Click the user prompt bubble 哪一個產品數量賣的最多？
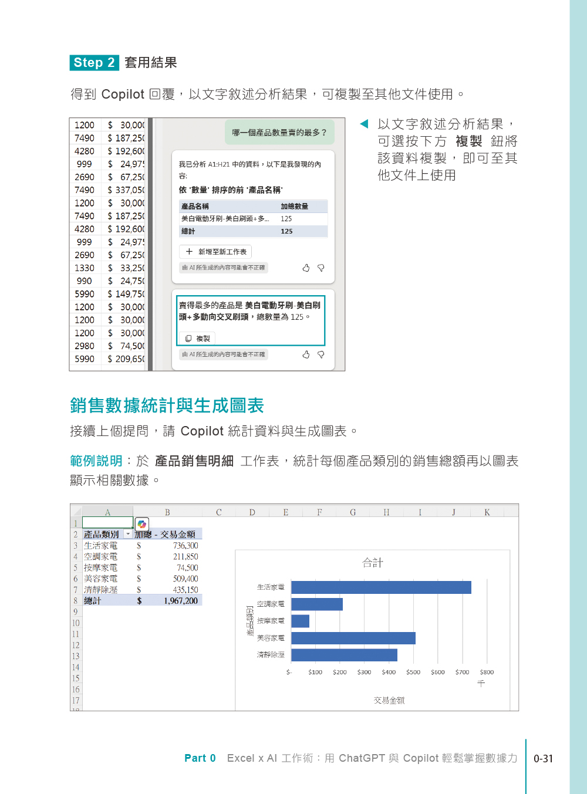Screen dimensions: 587x794 [x=279, y=133]
